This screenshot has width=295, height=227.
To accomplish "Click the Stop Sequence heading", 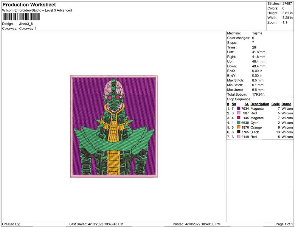I will 239,99.
